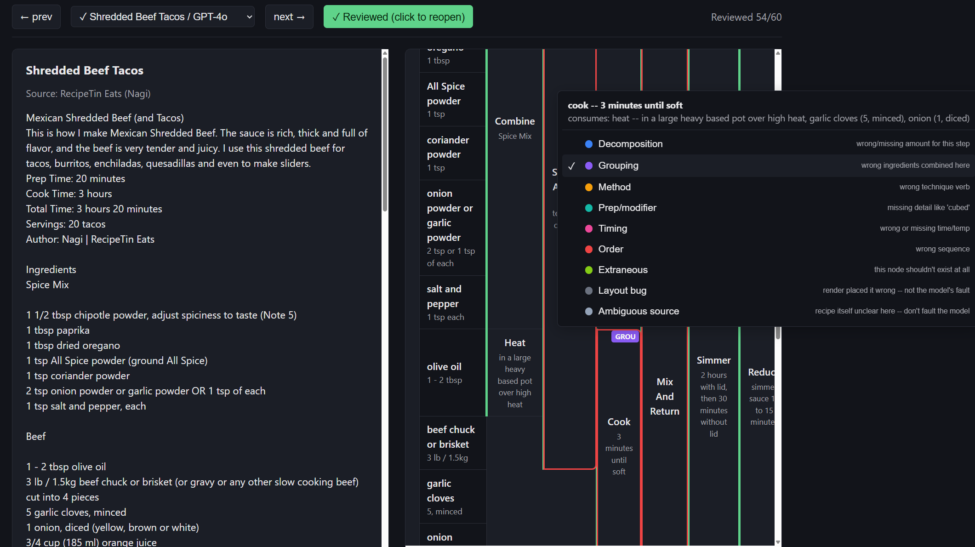Viewport: 975px width, 547px height.
Task: Click the orange Method color dot
Action: [x=588, y=187]
